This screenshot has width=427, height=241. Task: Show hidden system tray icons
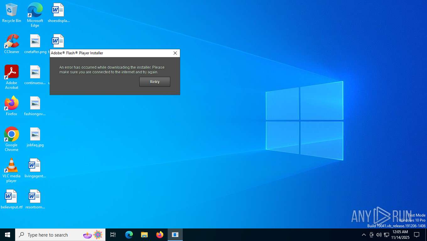click(x=364, y=235)
